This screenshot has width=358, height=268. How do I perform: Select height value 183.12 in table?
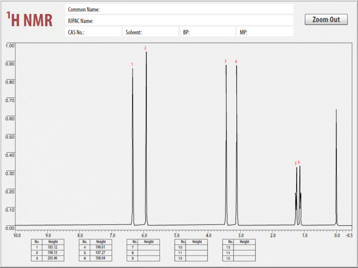coord(53,247)
